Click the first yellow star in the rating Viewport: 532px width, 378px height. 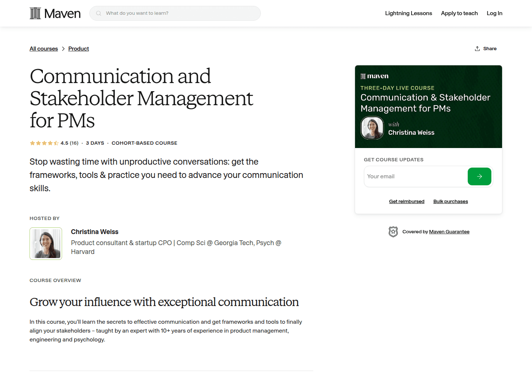coord(32,143)
